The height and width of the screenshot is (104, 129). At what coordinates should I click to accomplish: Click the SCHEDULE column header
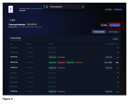click(x=29, y=44)
